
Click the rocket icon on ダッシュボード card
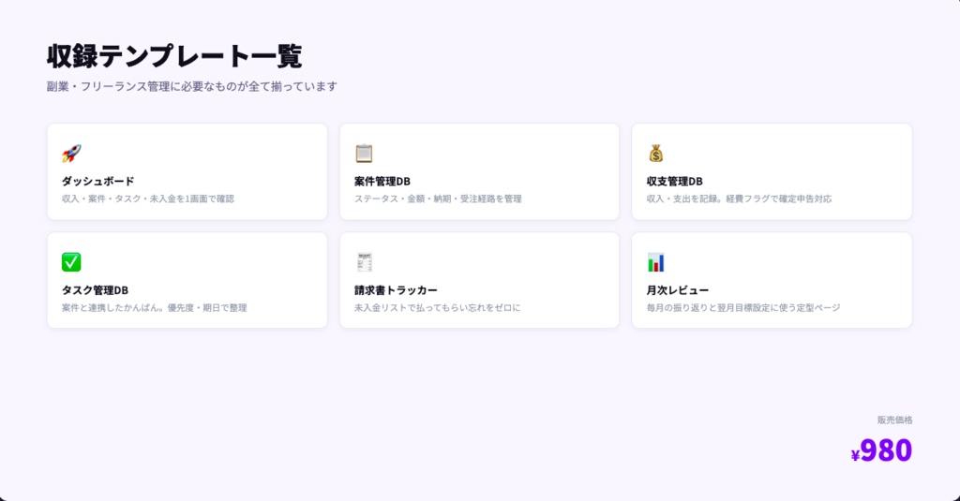tap(71, 153)
